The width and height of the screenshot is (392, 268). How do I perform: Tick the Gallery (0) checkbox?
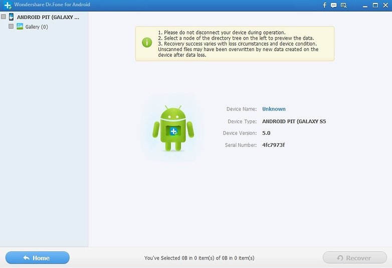tap(11, 26)
